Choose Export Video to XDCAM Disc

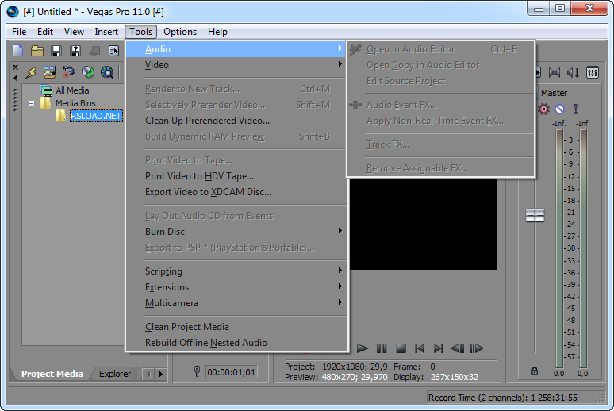tap(237, 191)
